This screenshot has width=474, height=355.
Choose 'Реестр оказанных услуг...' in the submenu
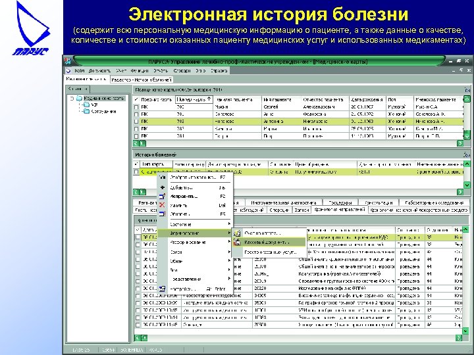[x=269, y=252]
